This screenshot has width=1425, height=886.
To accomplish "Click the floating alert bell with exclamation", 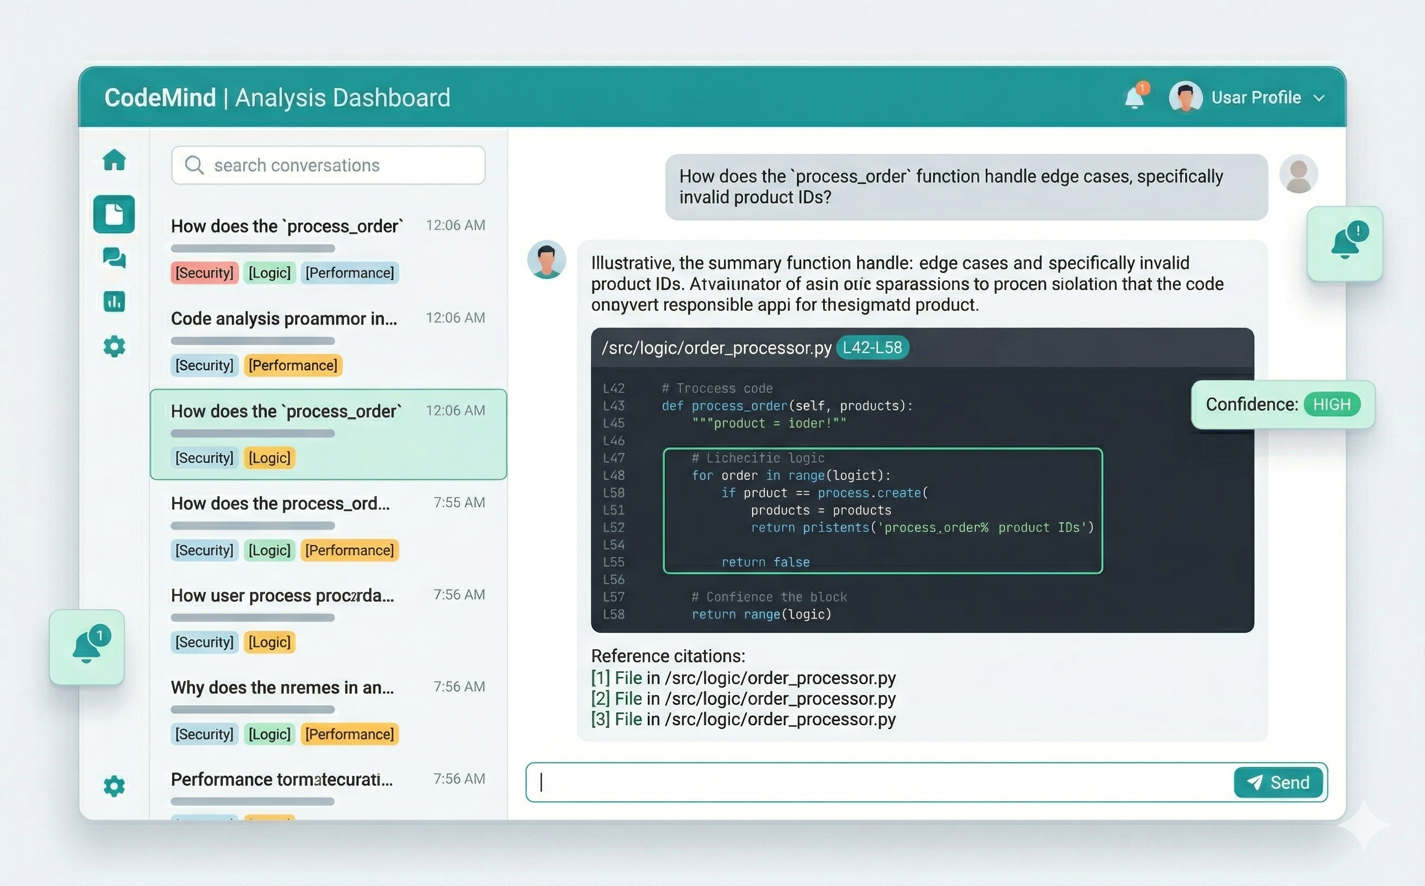I will pyautogui.click(x=1345, y=243).
